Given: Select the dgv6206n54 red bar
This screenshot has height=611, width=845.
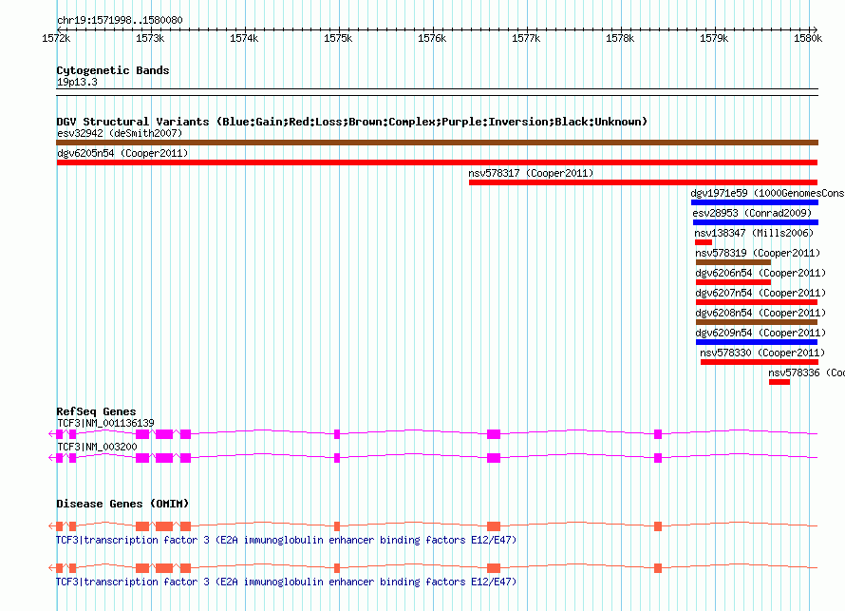Looking at the screenshot, I should pos(734,282).
